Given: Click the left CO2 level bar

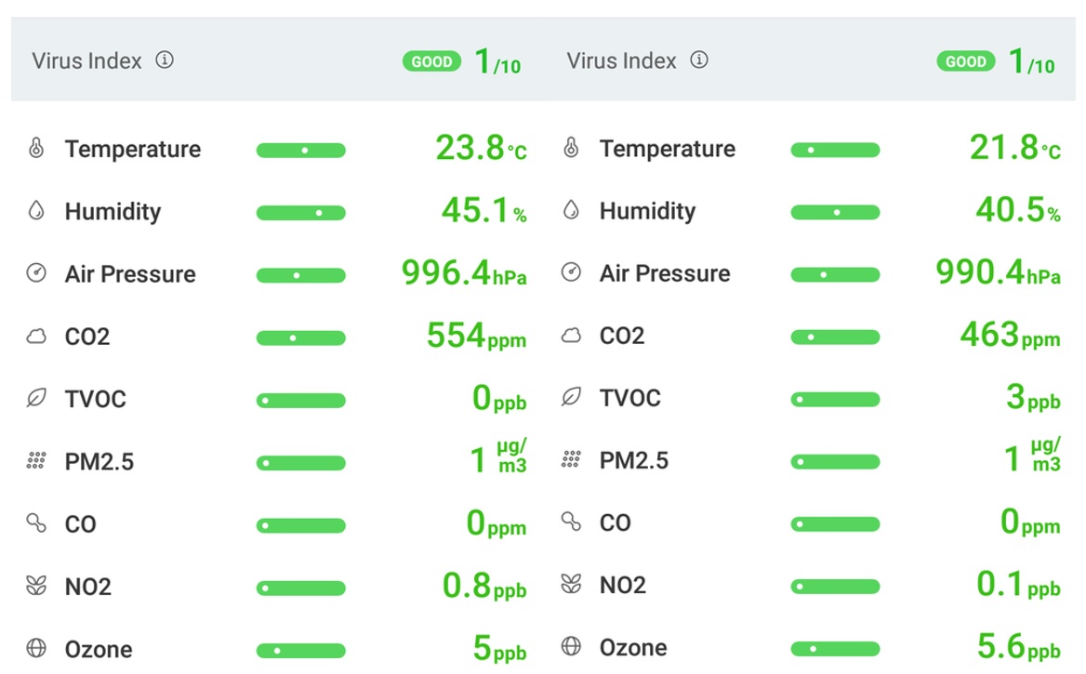Looking at the screenshot, I should click(x=300, y=337).
